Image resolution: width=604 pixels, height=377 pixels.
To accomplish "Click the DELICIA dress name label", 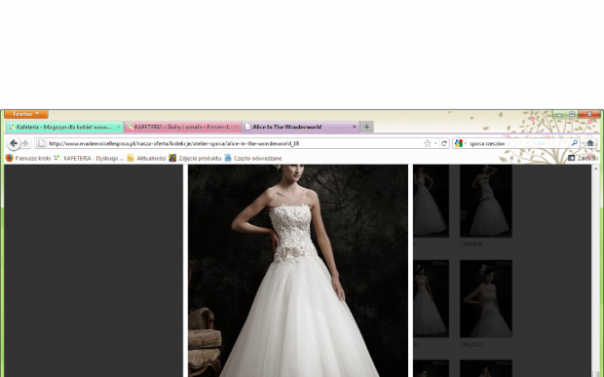I will tap(472, 344).
